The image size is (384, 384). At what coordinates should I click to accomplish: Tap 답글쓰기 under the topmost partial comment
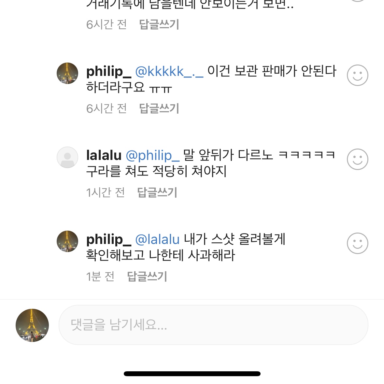coord(159,24)
